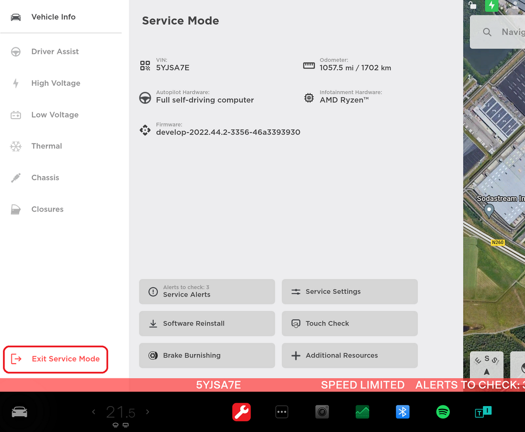
Task: Open the three-dots app launcher
Action: (282, 412)
